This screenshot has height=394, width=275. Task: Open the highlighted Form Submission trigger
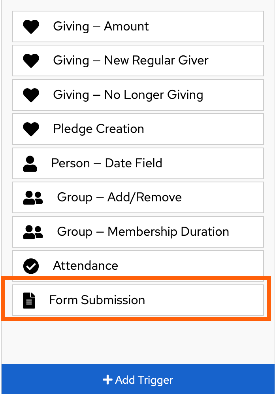coord(137,300)
